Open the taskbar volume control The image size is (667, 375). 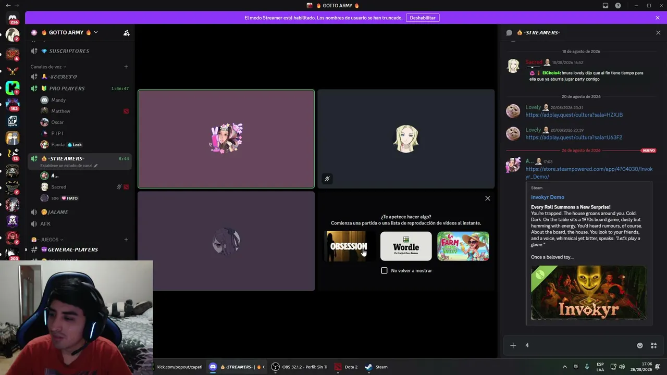coord(622,367)
